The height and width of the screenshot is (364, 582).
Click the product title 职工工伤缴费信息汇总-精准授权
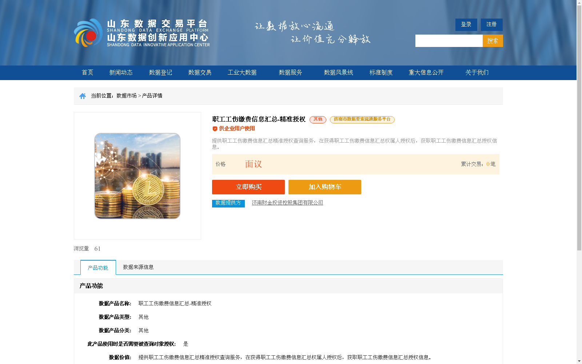pyautogui.click(x=259, y=119)
